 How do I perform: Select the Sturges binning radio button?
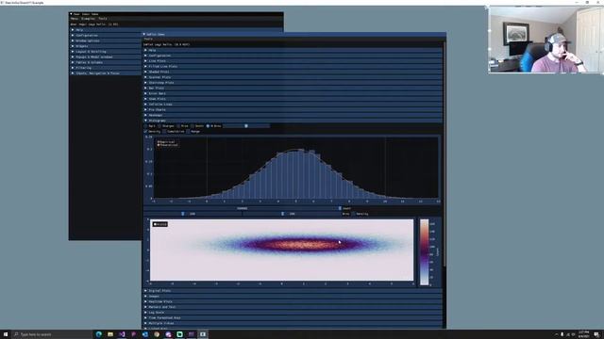(x=159, y=126)
